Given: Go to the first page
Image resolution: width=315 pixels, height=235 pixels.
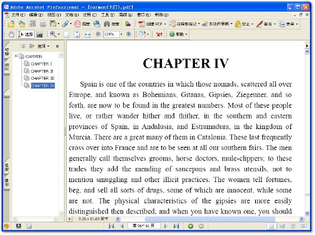Looking at the screenshot, I should pyautogui.click(x=111, y=226).
